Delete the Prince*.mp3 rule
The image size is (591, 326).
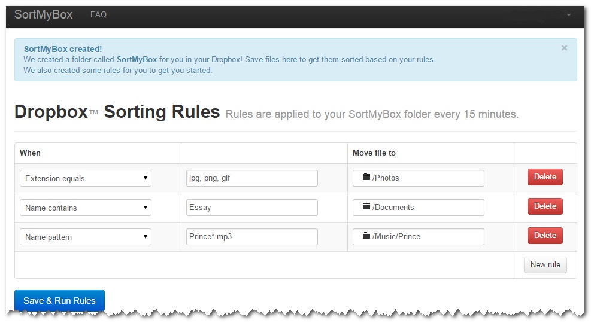tap(545, 236)
